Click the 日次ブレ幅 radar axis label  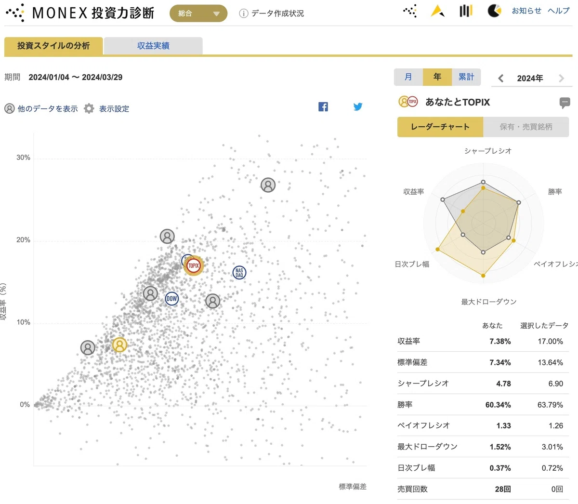coord(412,264)
